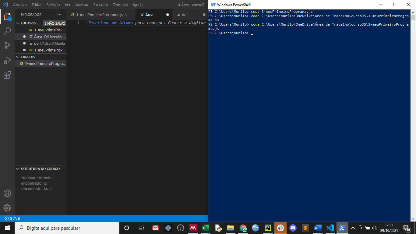This screenshot has height=234, width=416.
Task: Open Word from the taskbar
Action: click(318, 228)
